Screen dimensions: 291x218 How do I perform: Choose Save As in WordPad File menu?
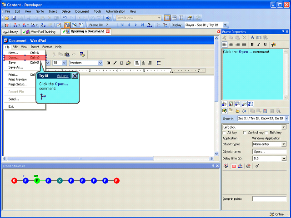click(15, 67)
